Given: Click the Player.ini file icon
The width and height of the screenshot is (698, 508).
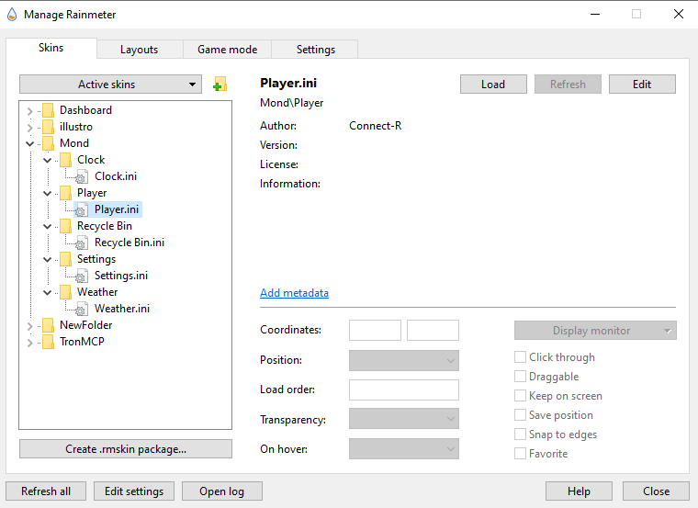Looking at the screenshot, I should 82,209.
